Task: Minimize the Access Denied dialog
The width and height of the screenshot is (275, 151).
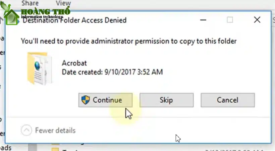Action: point(203,20)
